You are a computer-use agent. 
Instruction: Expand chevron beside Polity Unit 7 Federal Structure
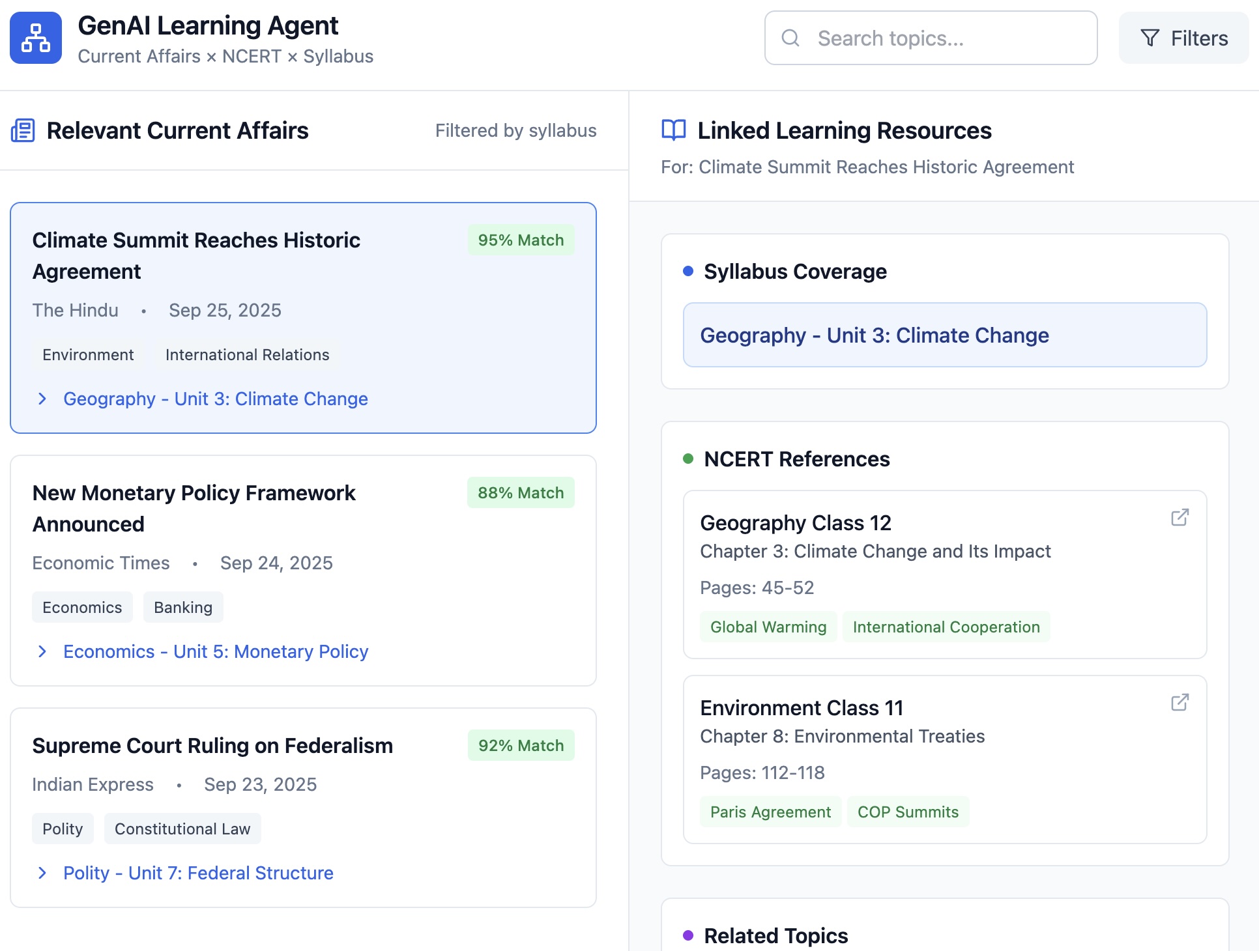point(42,873)
